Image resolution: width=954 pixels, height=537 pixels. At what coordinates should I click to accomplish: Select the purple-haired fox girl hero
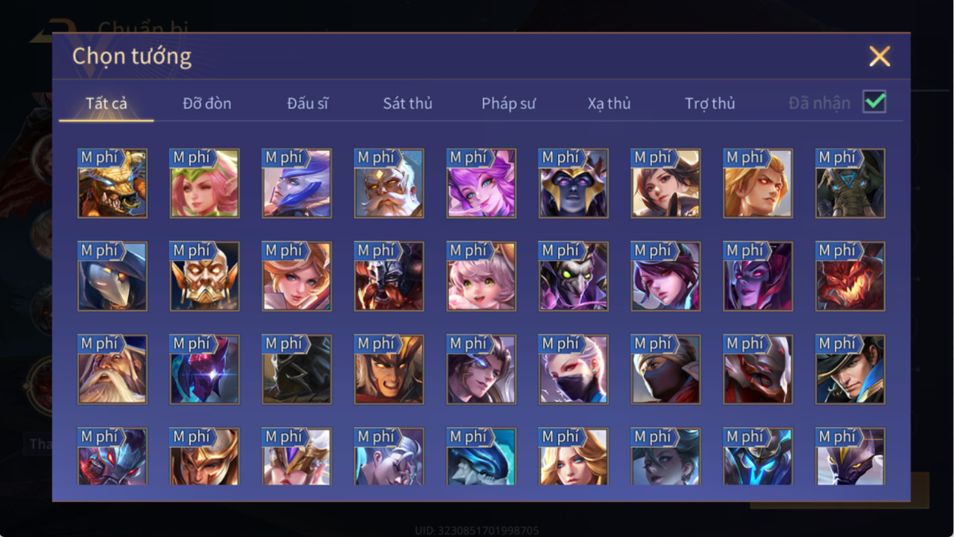point(482,184)
